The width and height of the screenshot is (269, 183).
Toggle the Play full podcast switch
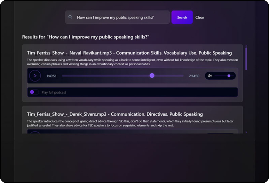[x=34, y=92]
